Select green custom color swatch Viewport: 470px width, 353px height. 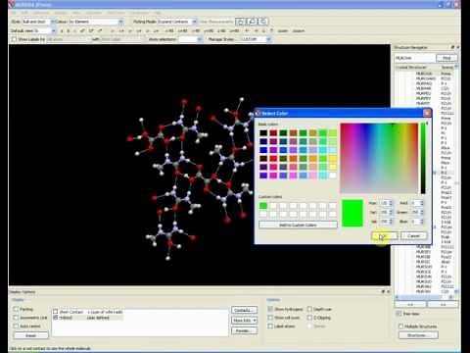263,206
